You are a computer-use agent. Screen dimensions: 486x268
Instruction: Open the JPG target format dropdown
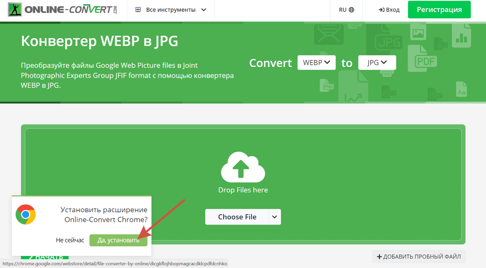(x=377, y=62)
